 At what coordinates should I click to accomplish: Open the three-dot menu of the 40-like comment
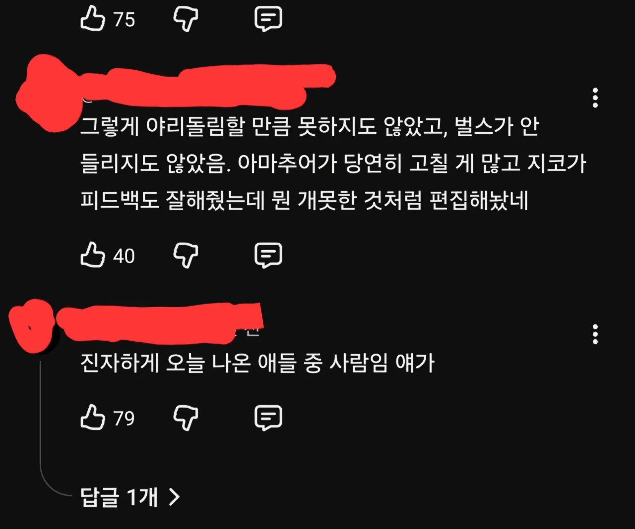click(x=595, y=98)
